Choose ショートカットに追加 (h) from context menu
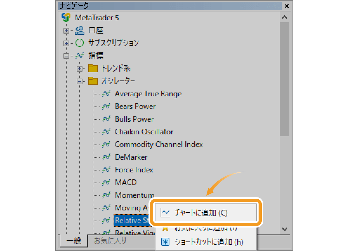 (206, 242)
